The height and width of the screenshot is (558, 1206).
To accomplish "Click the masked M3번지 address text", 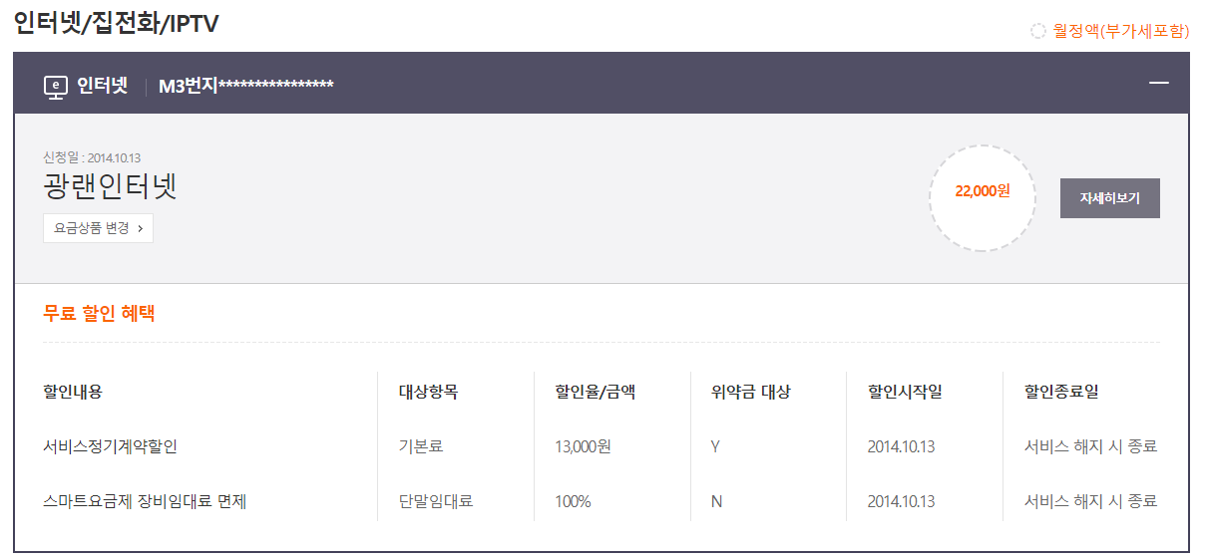I will pos(245,87).
